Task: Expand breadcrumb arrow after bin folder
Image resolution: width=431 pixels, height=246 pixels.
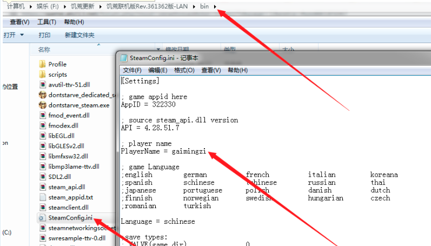Action: 216,6
